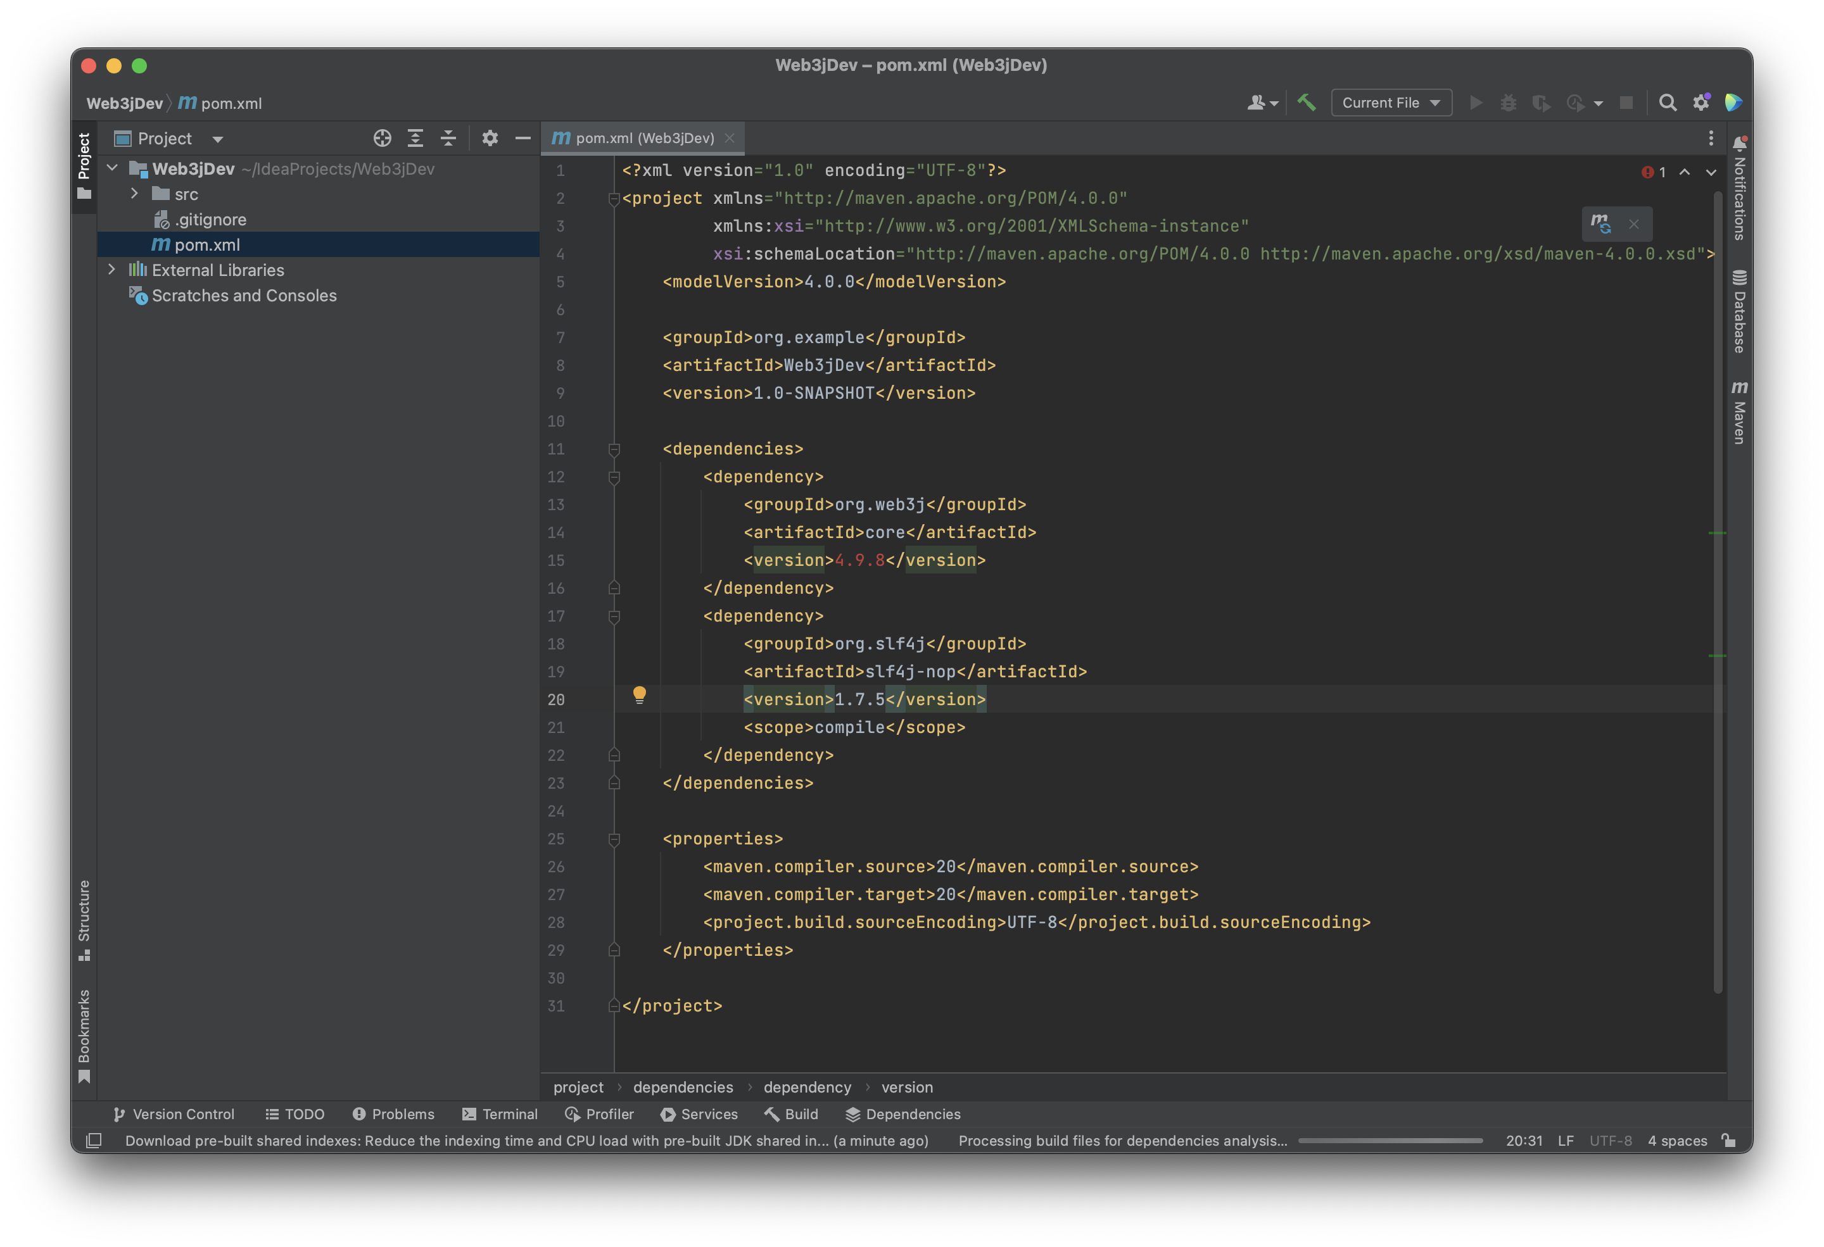Screen dimensions: 1824x1247
Task: Select the pom.xml tab in editor
Action: tap(642, 137)
